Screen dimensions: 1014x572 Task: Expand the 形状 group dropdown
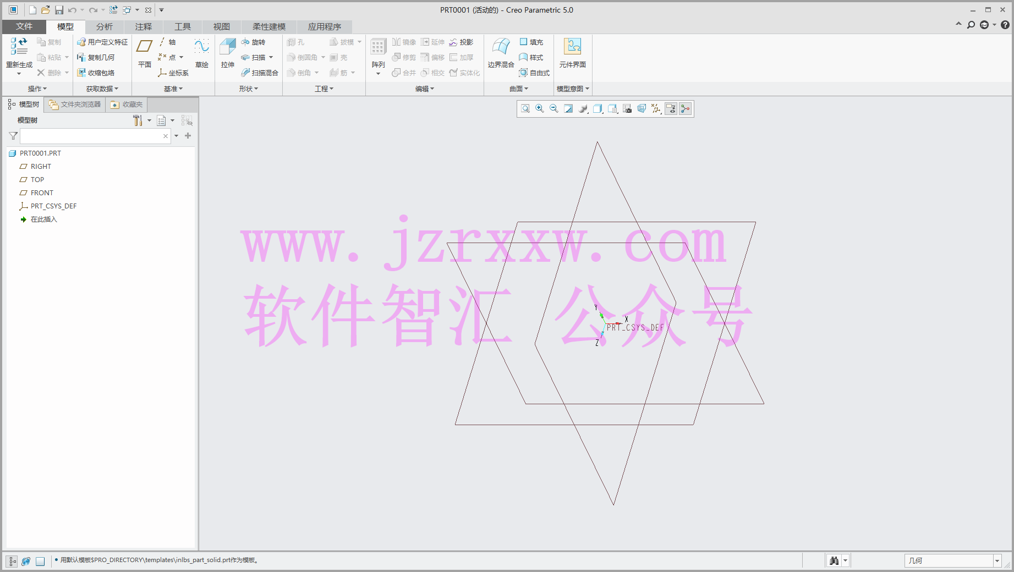[249, 89]
